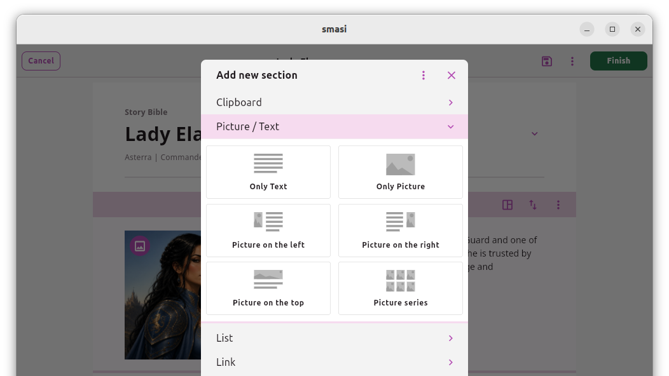Collapse the Picture / Text category
Screen dimensions: 669x376
pos(334,126)
